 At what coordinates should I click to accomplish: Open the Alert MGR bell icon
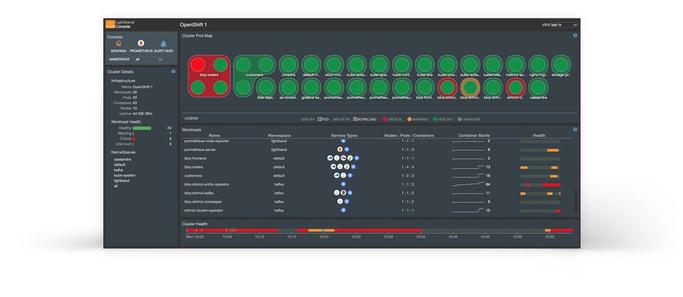pyautogui.click(x=163, y=44)
